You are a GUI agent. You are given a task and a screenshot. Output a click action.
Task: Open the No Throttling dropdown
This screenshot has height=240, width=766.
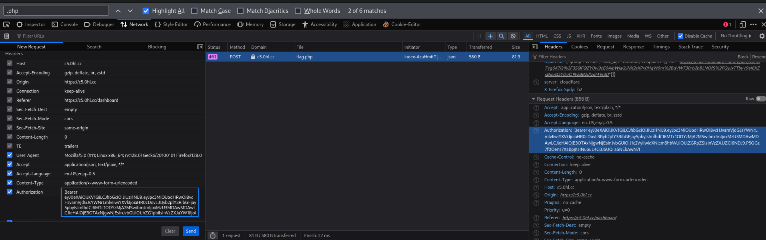735,36
